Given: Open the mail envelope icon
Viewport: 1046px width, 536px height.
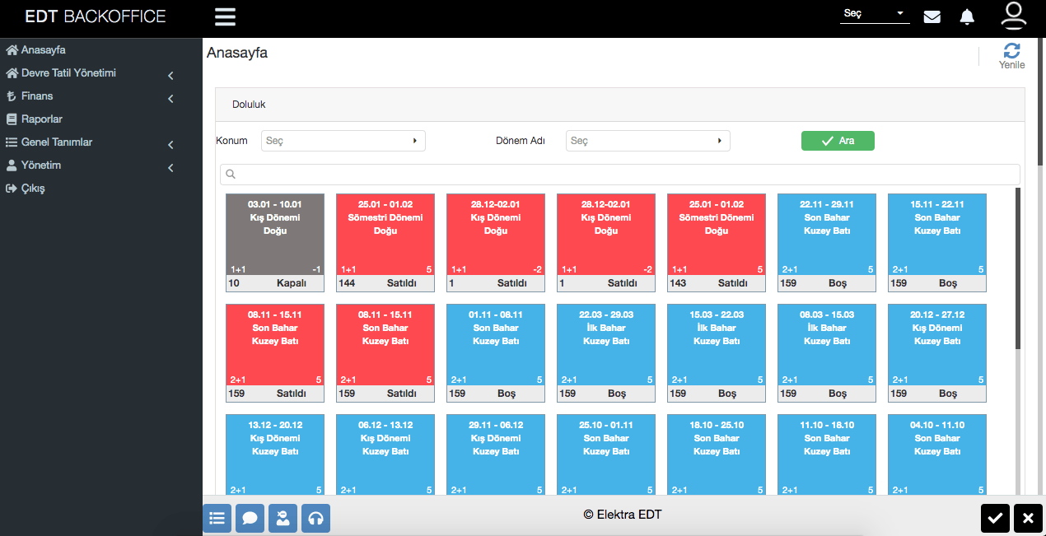Looking at the screenshot, I should pyautogui.click(x=932, y=16).
